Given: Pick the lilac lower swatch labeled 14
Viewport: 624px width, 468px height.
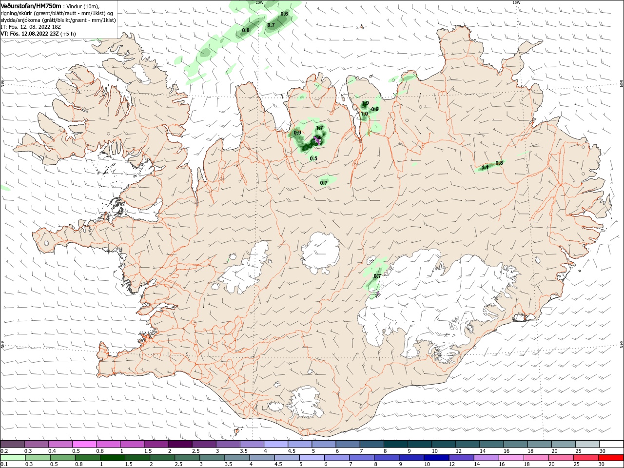Looking at the screenshot, I should pyautogui.click(x=486, y=458).
